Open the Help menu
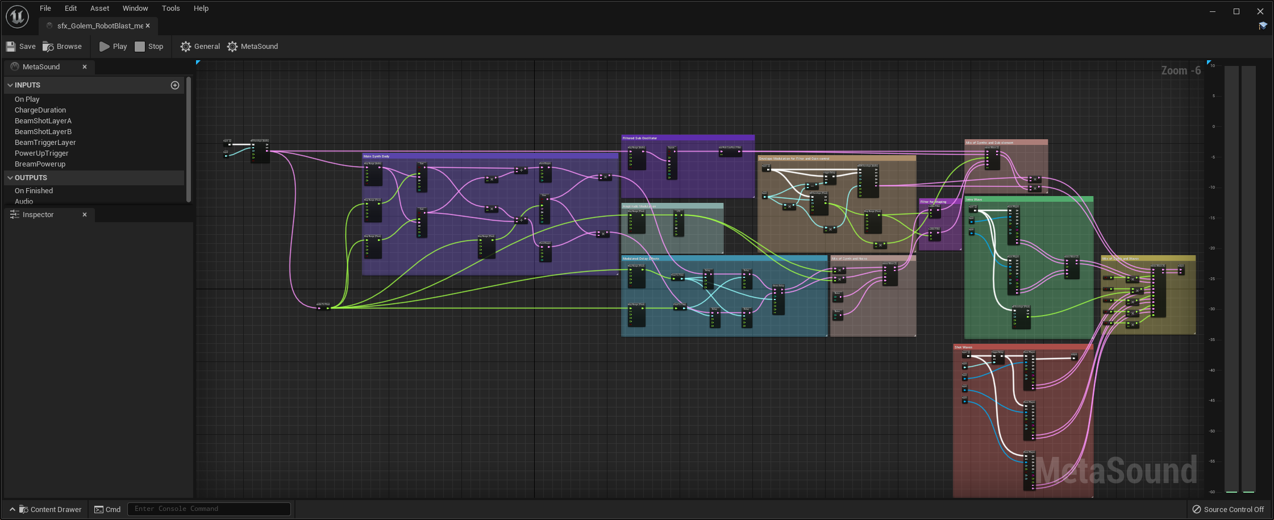Viewport: 1274px width, 520px height. pyautogui.click(x=201, y=9)
